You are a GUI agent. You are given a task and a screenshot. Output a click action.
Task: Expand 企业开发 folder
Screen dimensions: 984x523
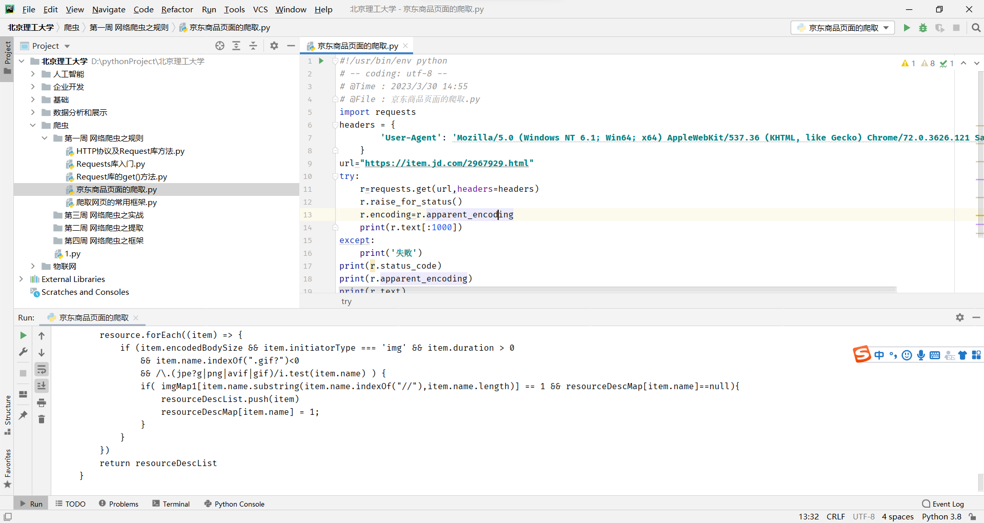click(33, 87)
